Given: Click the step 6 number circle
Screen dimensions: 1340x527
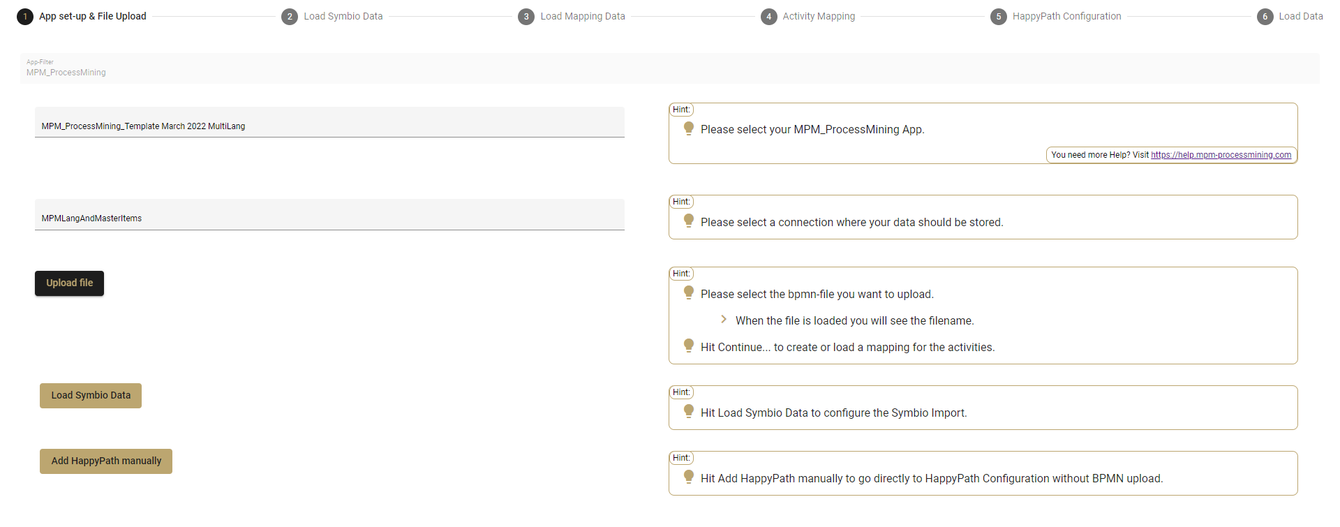Looking at the screenshot, I should pos(1265,17).
